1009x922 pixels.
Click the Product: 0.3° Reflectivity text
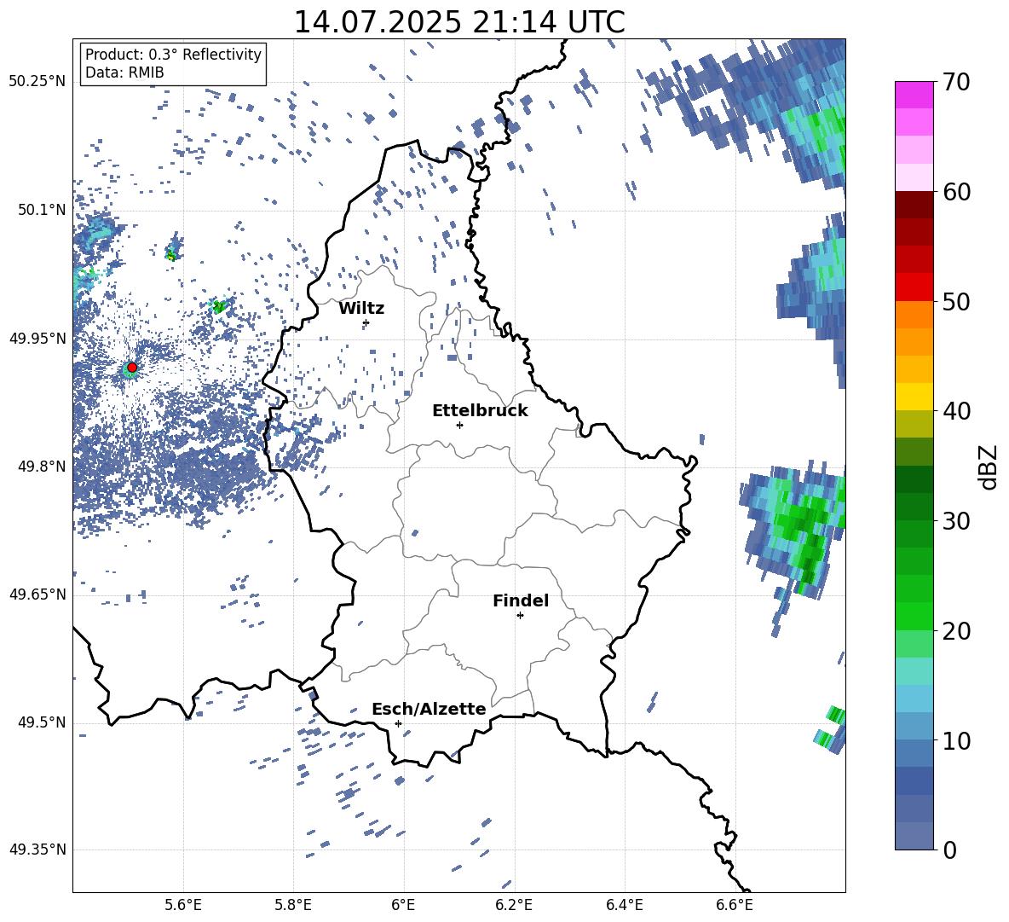tap(173, 55)
